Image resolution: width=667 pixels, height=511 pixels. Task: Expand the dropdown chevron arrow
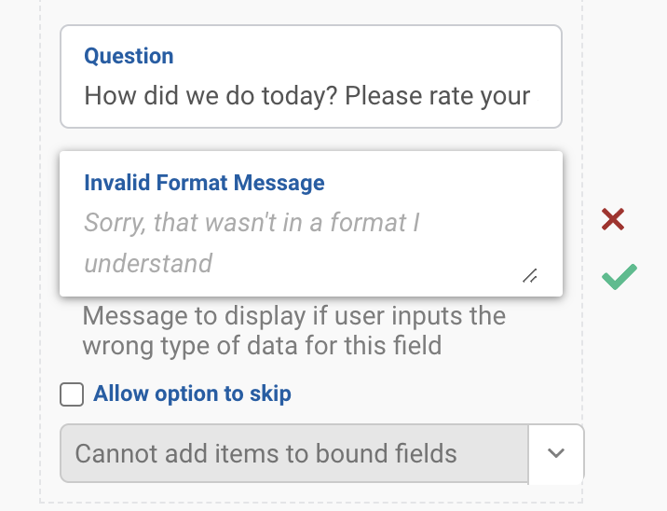pos(556,454)
